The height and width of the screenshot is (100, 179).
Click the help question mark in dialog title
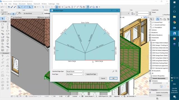tap(112, 11)
